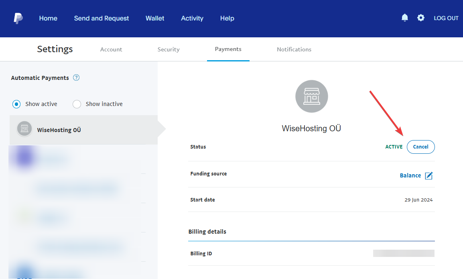Click the Start date label

pyautogui.click(x=203, y=200)
